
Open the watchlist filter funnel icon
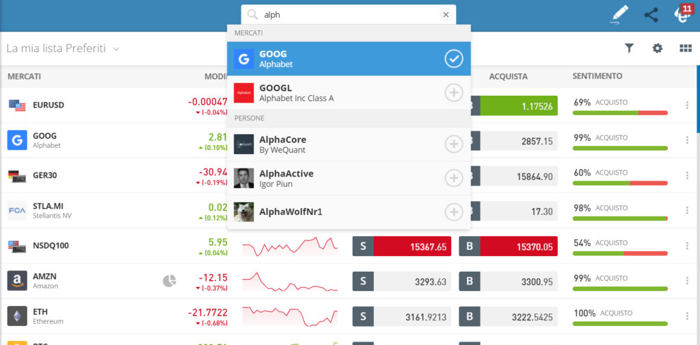(629, 49)
